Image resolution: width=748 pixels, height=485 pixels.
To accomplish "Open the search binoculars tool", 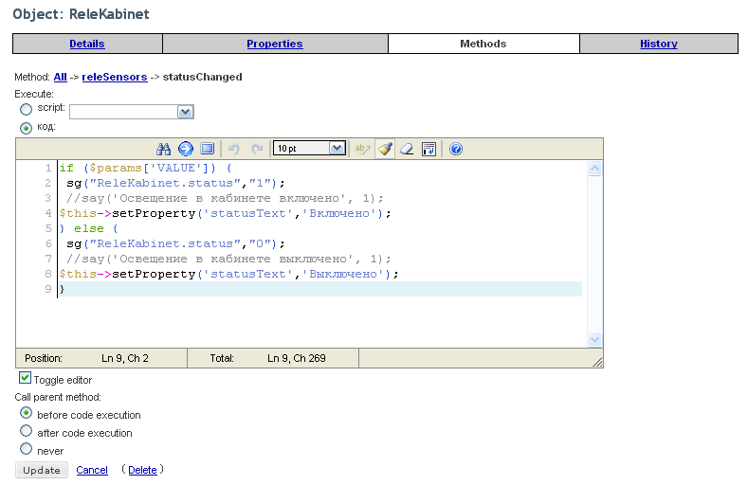I will pos(164,149).
